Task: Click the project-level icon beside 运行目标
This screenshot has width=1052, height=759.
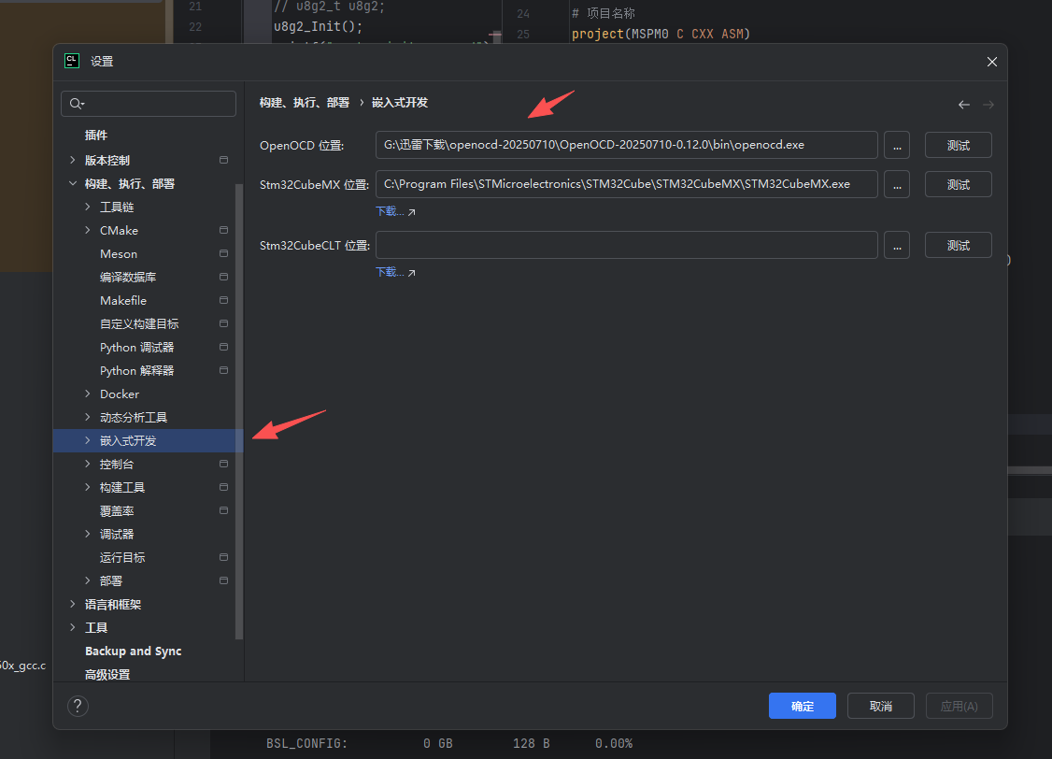Action: [x=223, y=557]
